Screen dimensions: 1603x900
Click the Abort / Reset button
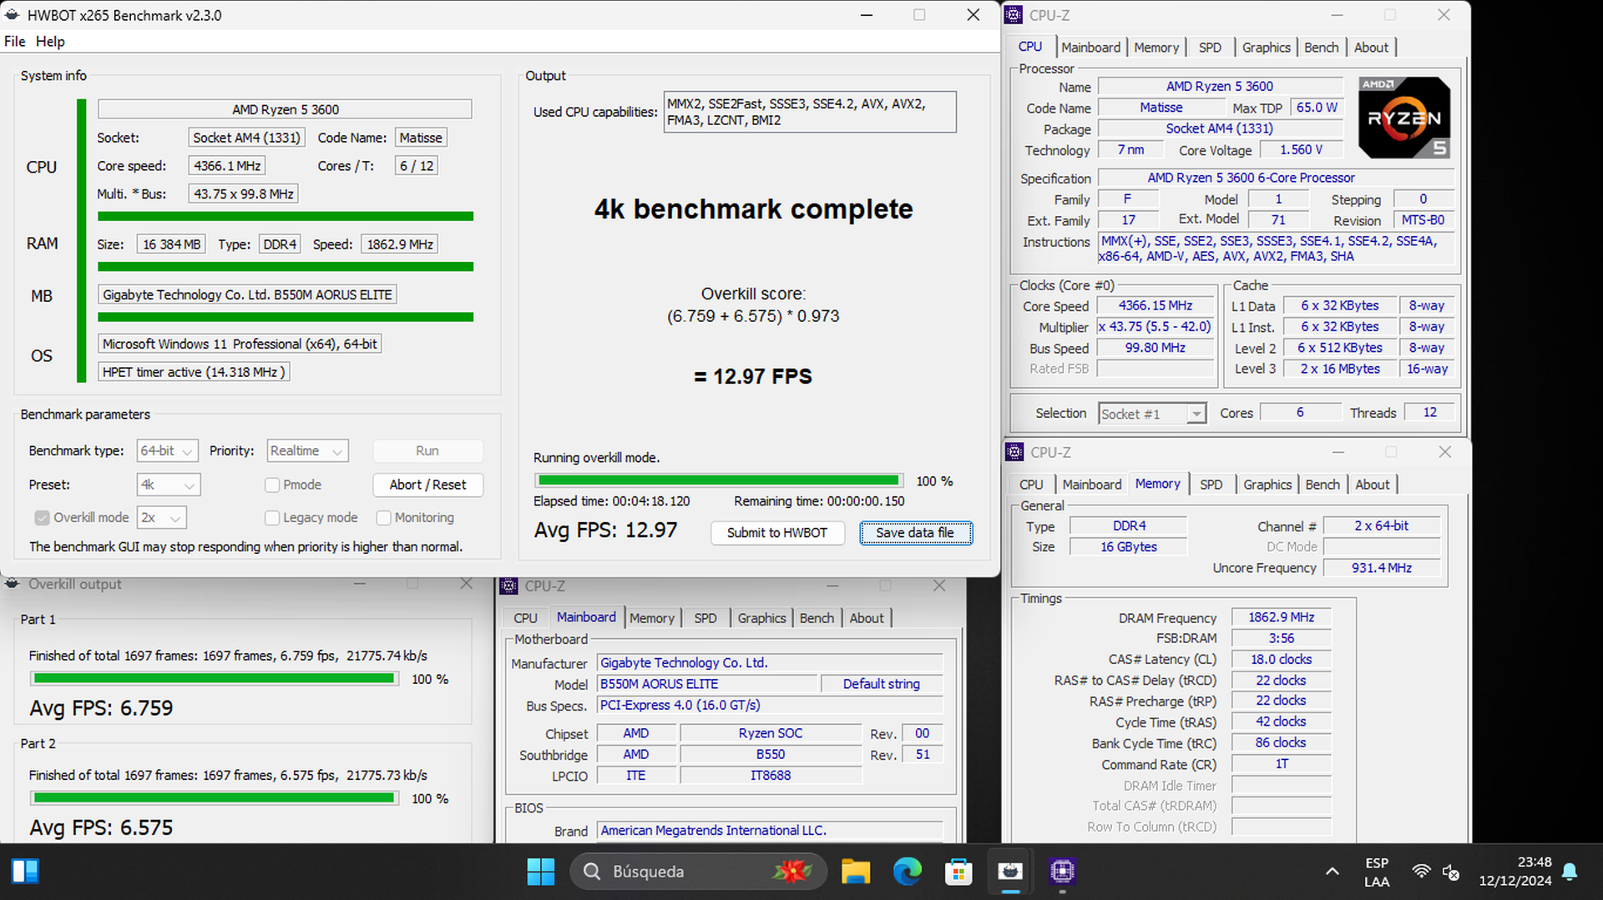coord(427,485)
